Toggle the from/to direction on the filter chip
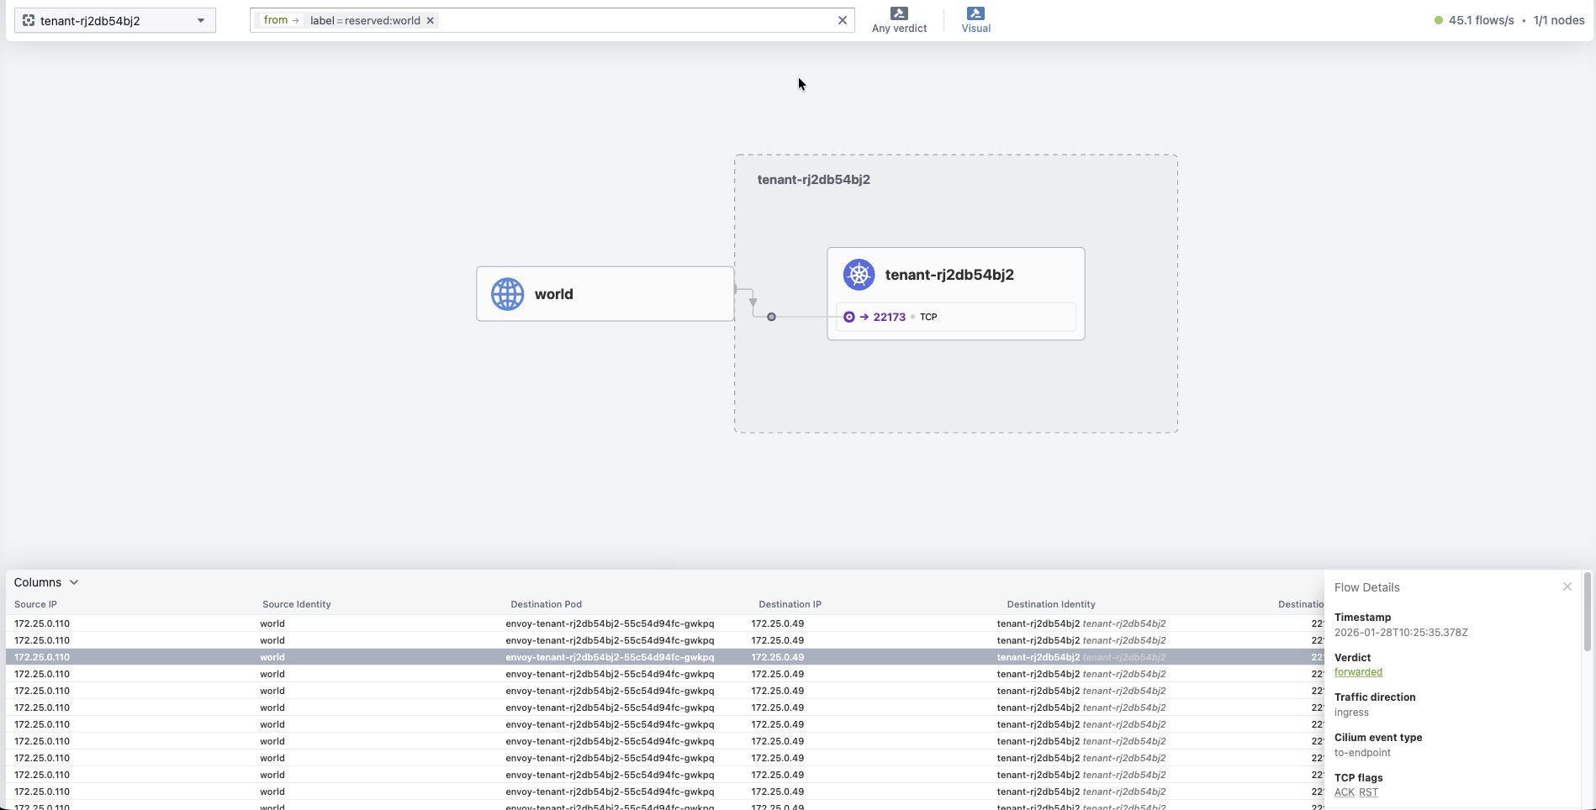This screenshot has width=1596, height=810. 281,19
